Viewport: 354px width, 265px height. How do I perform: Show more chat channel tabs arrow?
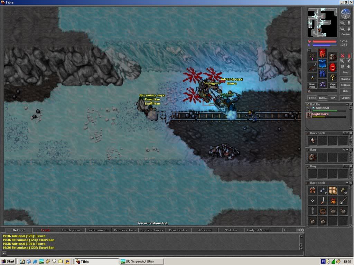285,230
